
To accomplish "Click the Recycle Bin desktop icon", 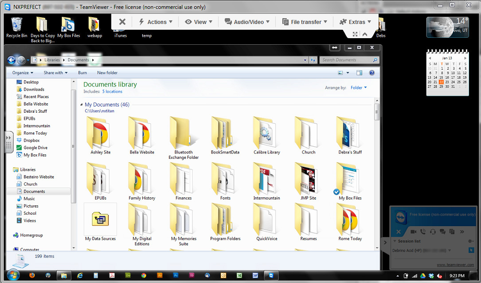I will coord(16,28).
